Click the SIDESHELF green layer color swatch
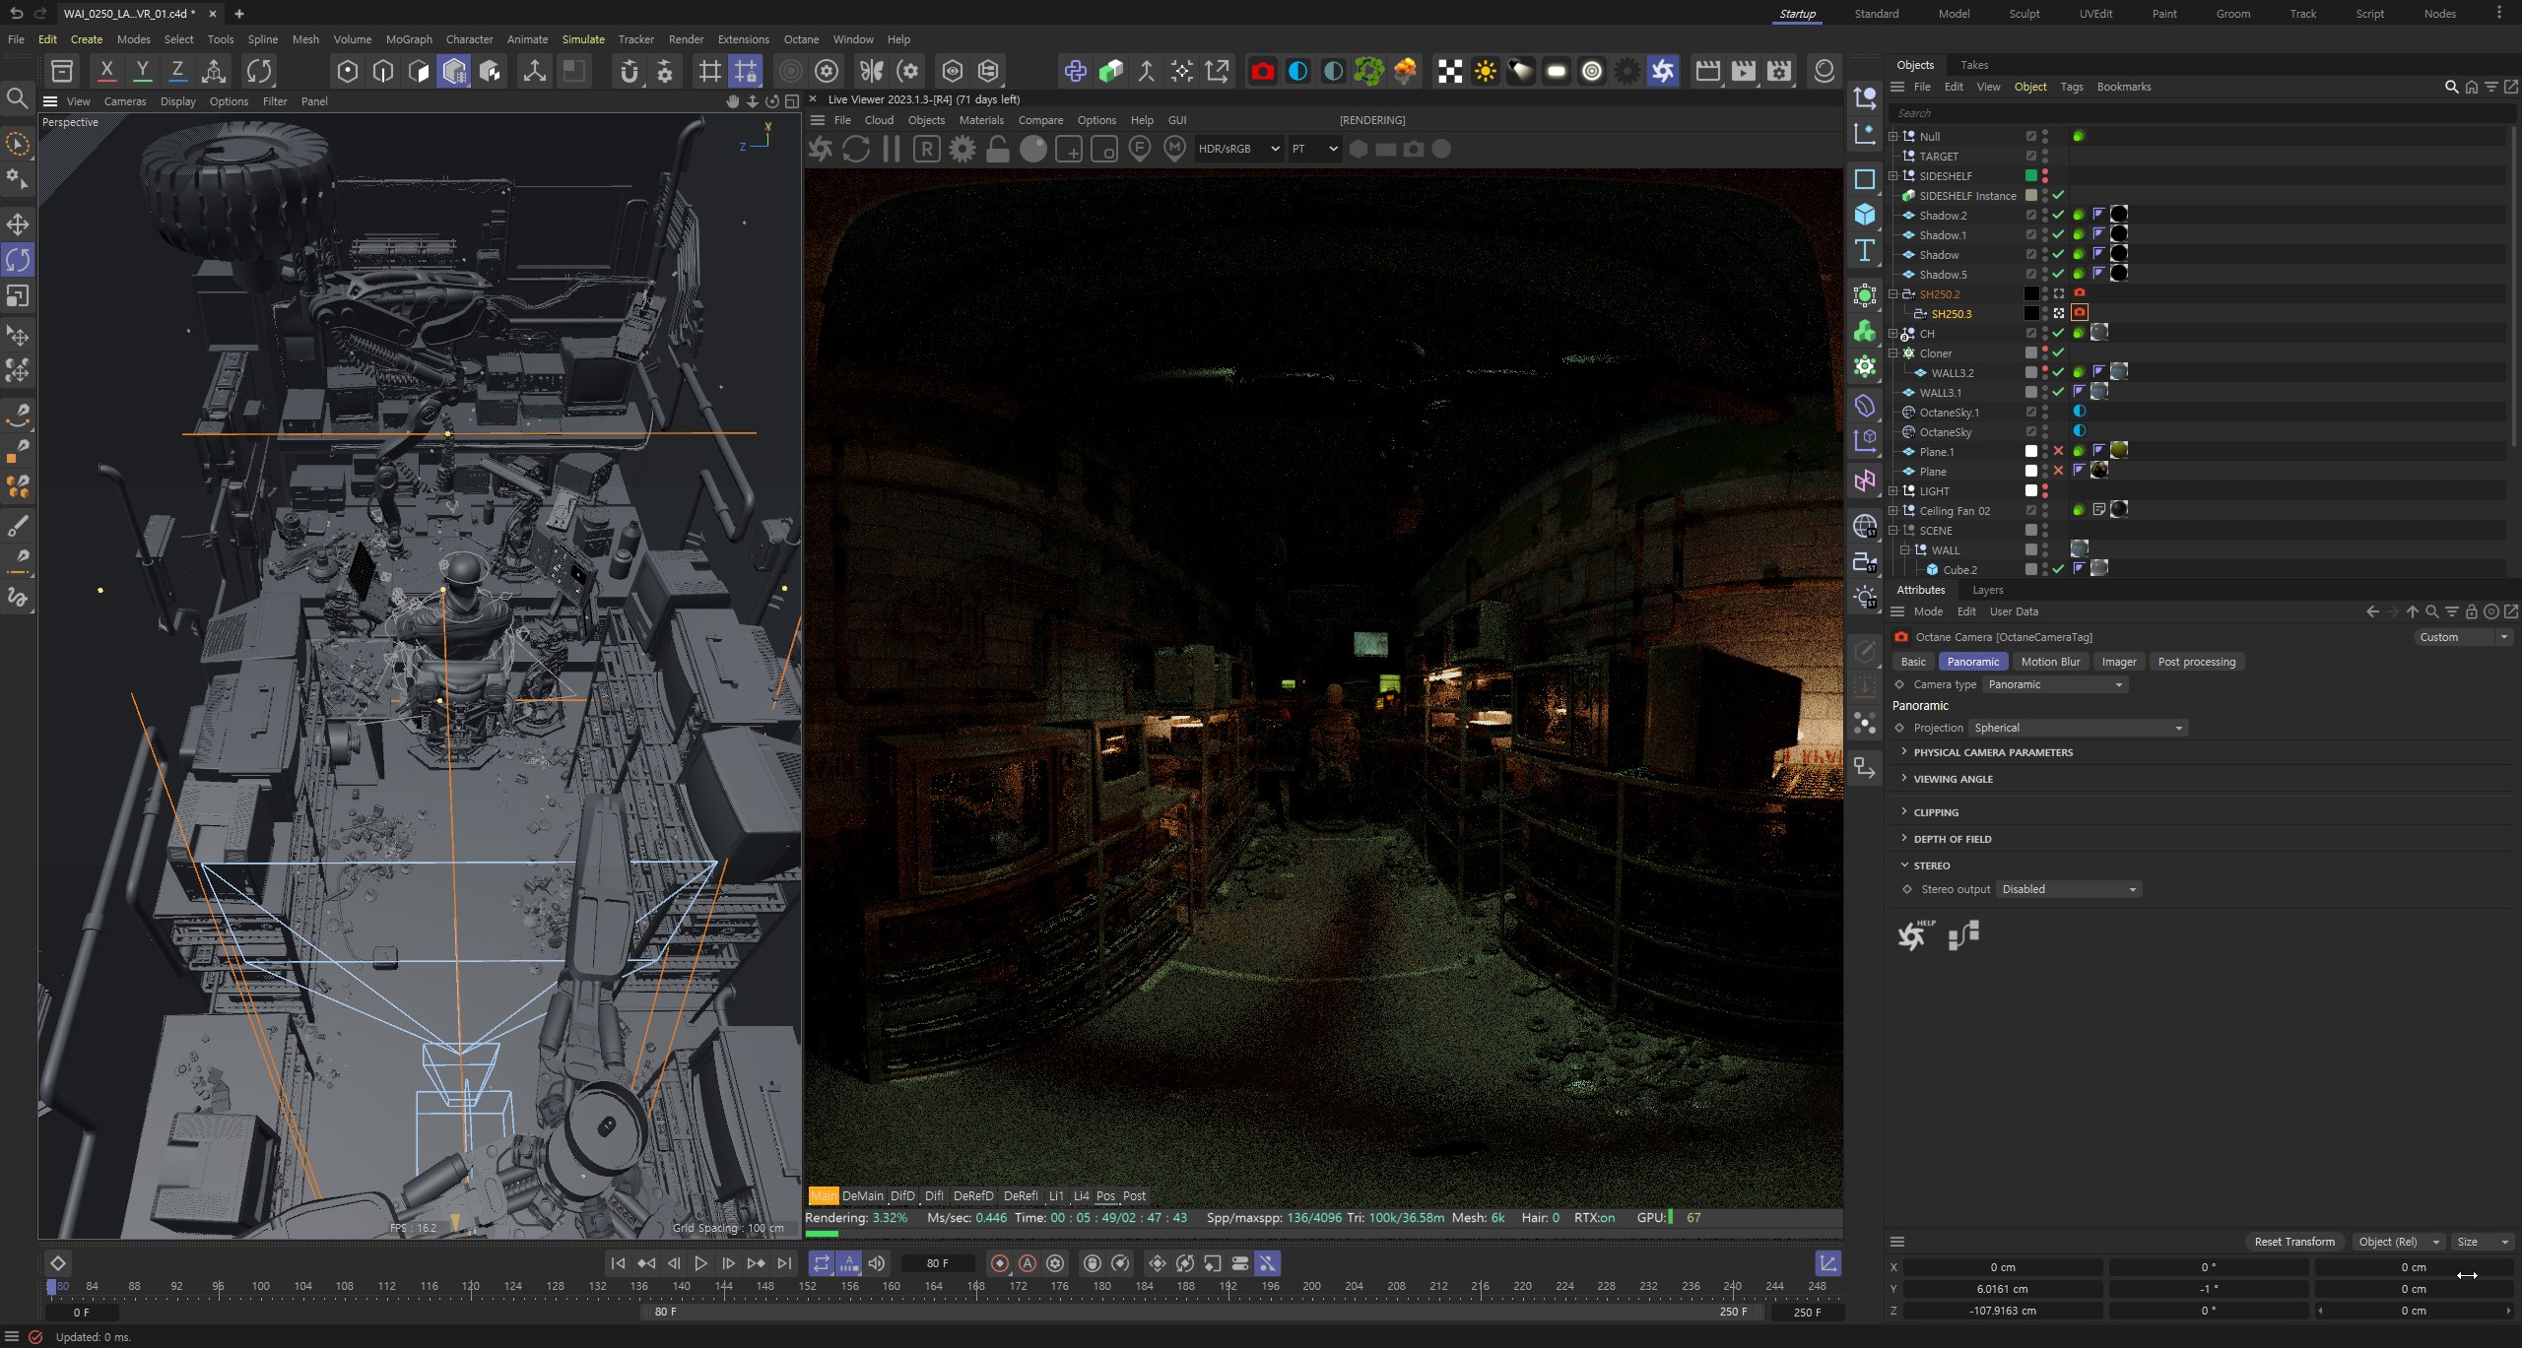Image resolution: width=2522 pixels, height=1348 pixels. coord(2030,175)
